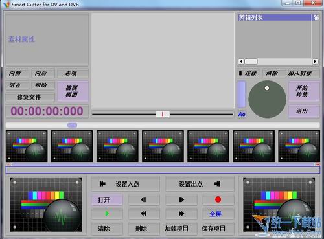Screen dimensions: 324x239
Task: Click the double-arrow rewind button
Action: [144, 214]
